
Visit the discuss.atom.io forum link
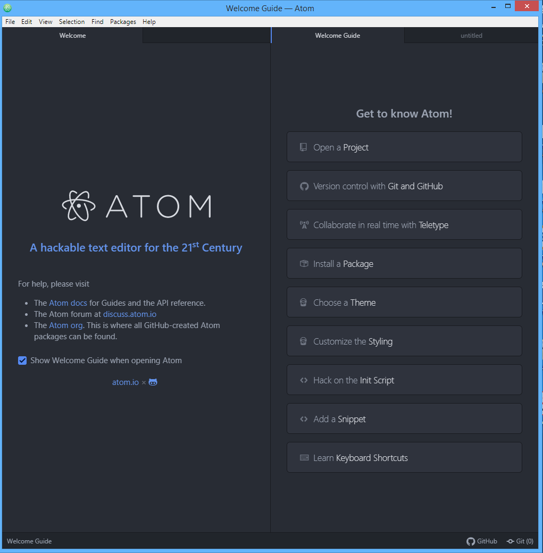tap(129, 314)
